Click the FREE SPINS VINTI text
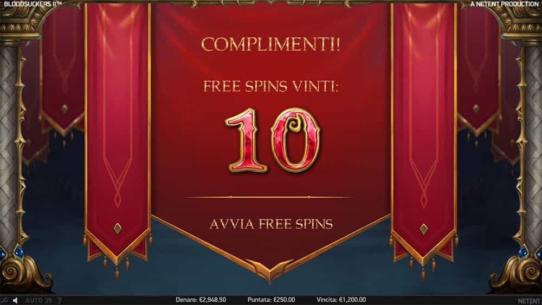This screenshot has width=542, height=305. pos(271,86)
